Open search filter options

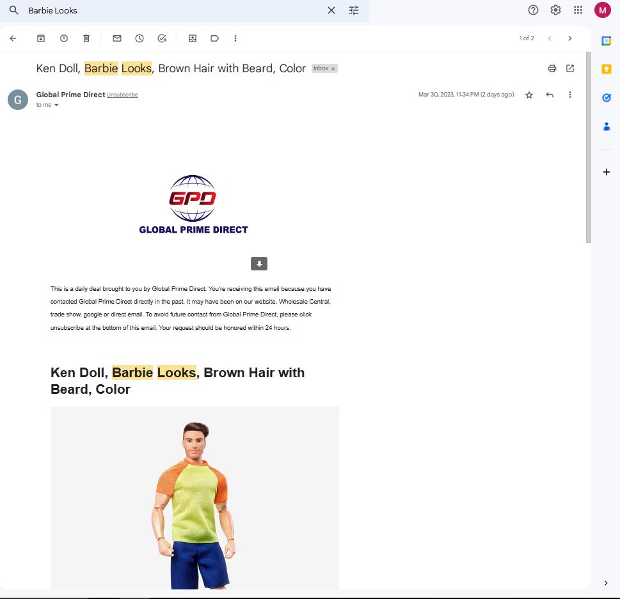[x=354, y=10]
